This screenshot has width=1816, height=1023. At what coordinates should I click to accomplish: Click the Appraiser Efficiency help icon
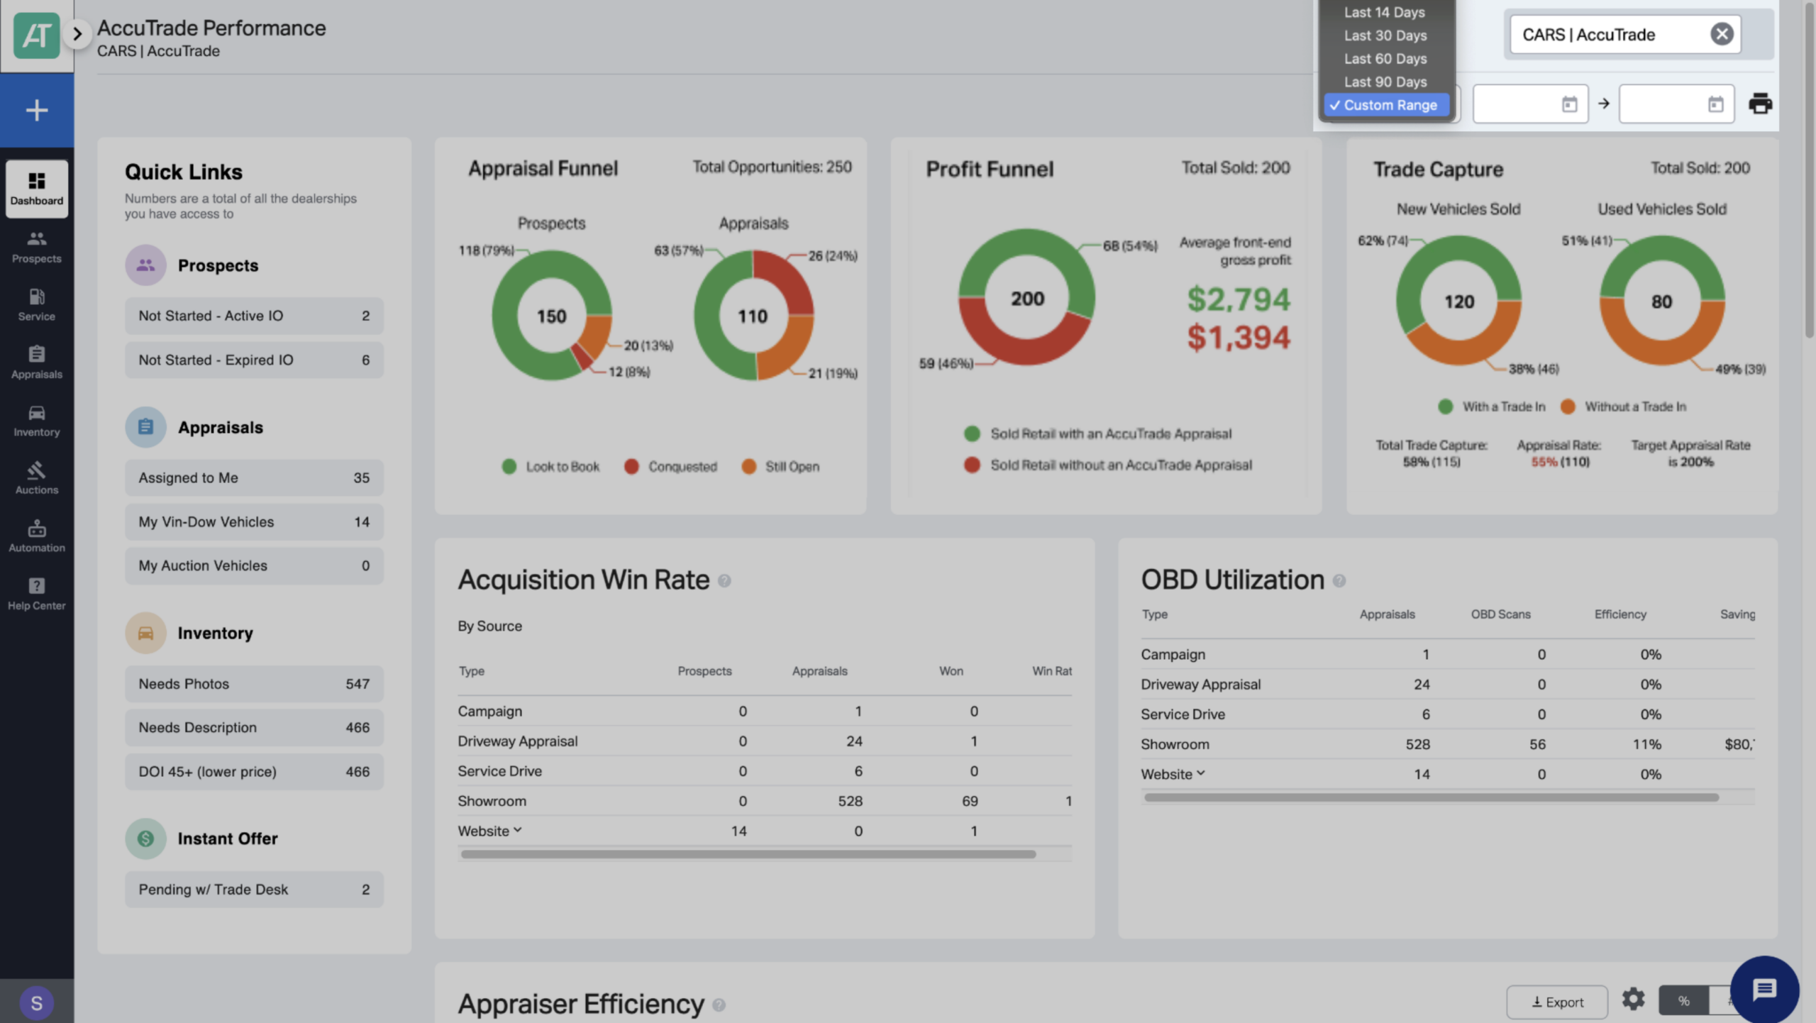tap(719, 1005)
